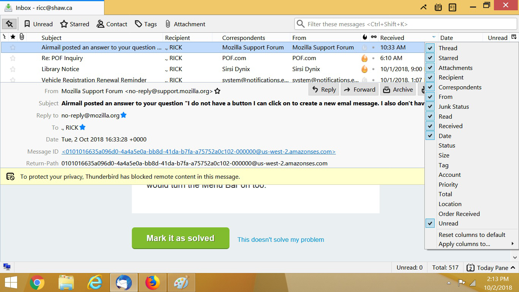Open the Tasks tab icon
This screenshot has width=519, height=292.
(452, 7)
